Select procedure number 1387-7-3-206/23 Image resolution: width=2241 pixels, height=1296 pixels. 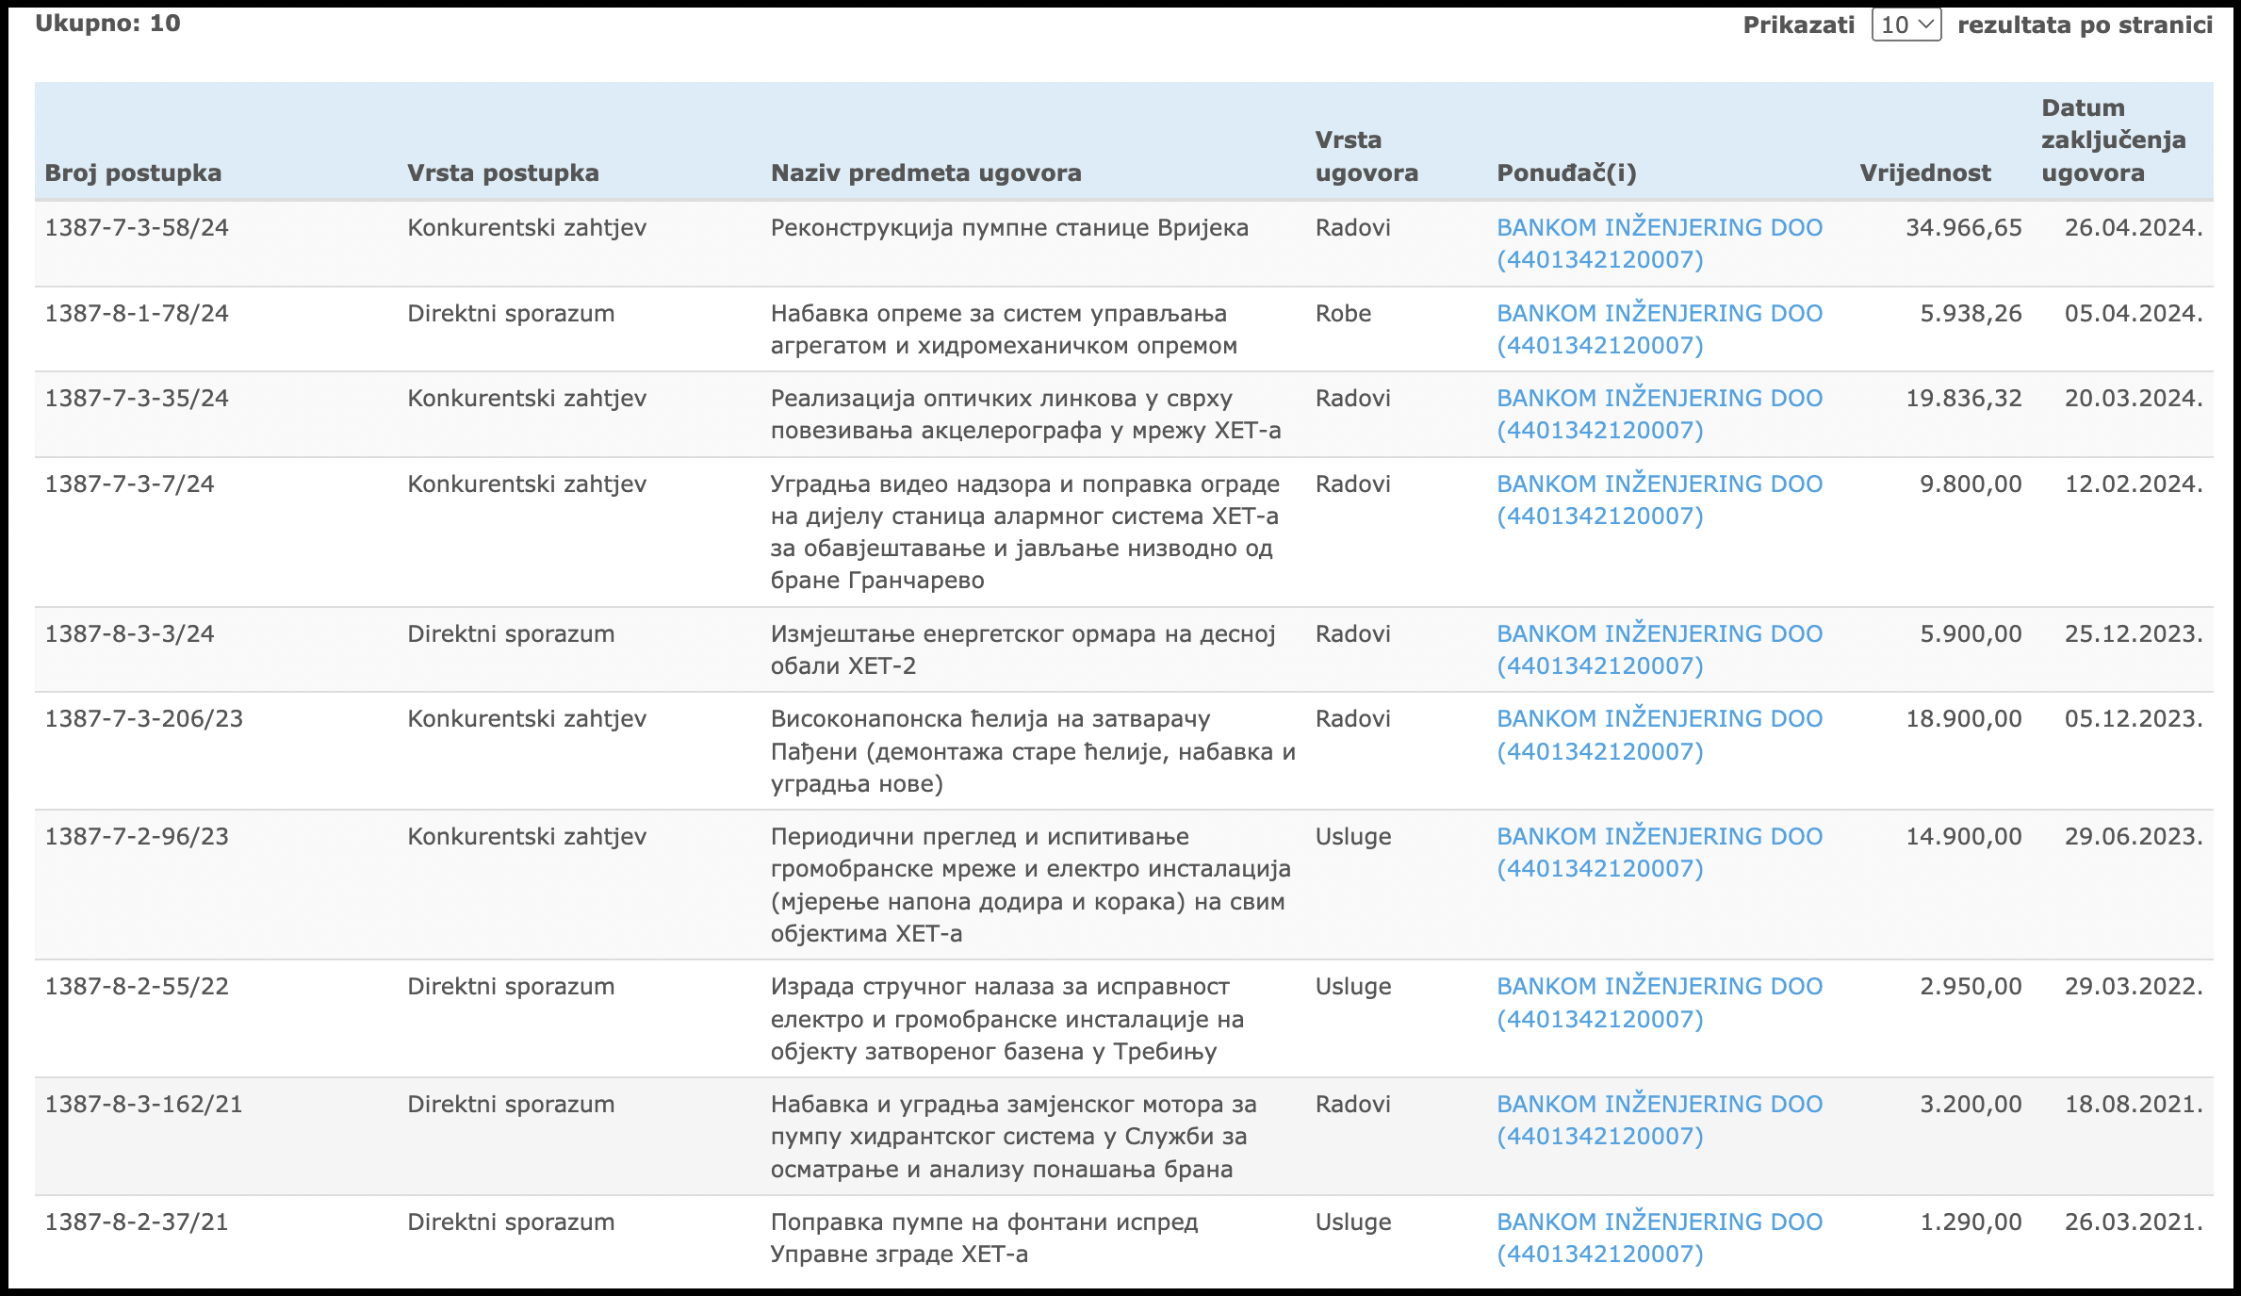click(144, 719)
